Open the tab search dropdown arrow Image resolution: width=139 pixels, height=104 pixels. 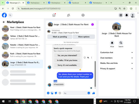3,3
